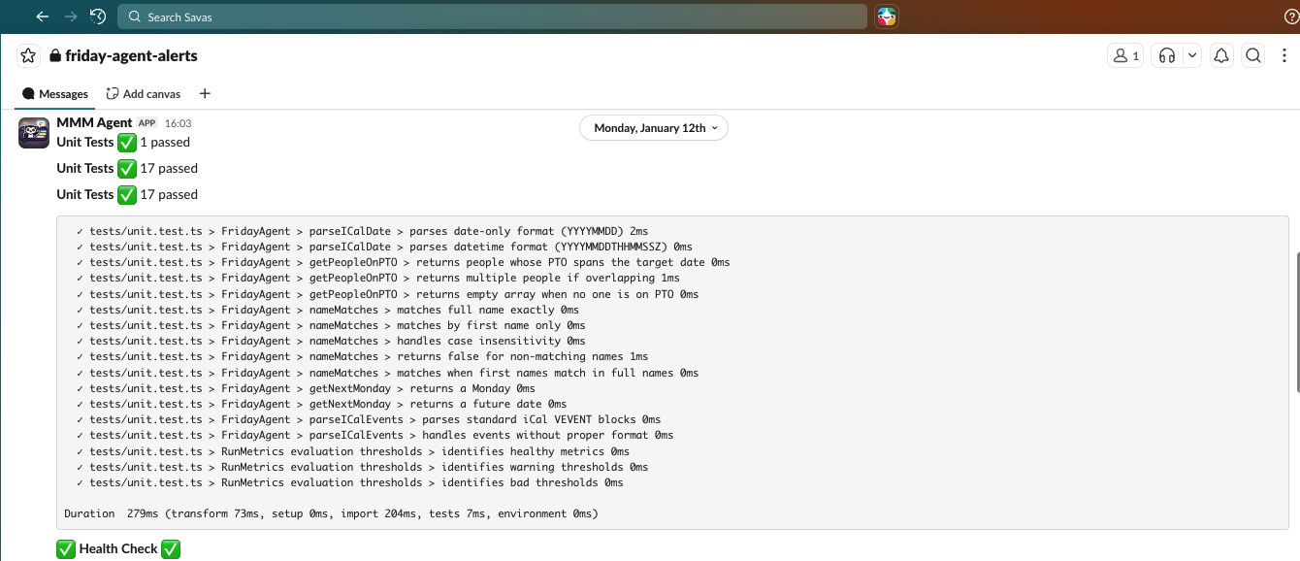Search within channel using magnifier icon
1300x561 pixels.
pos(1253,56)
